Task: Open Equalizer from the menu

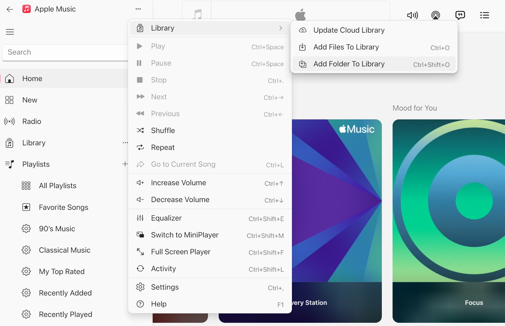Action: [210, 218]
